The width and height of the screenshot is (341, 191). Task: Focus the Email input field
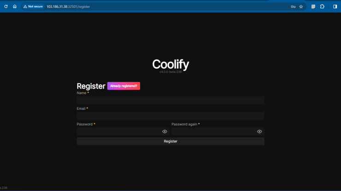[x=170, y=116]
